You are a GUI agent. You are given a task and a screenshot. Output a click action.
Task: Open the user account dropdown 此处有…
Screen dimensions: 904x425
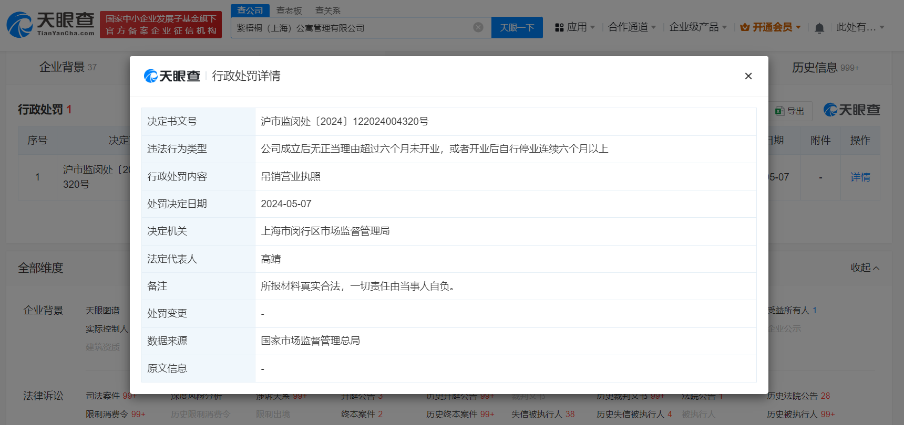click(x=860, y=27)
